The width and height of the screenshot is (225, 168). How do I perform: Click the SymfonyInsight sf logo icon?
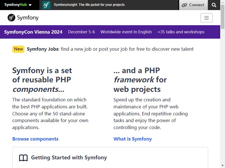click(46, 5)
